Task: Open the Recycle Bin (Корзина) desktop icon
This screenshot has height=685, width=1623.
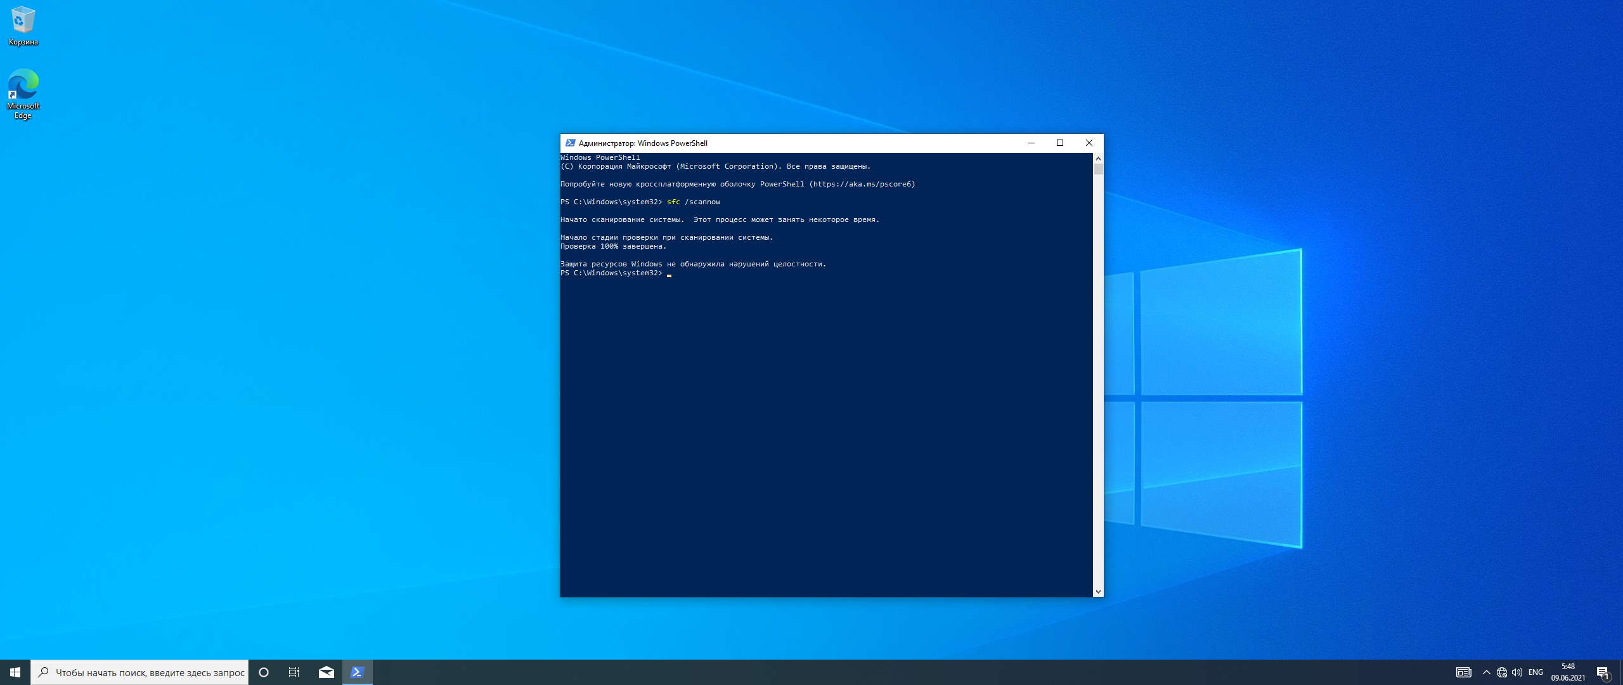Action: point(23,27)
